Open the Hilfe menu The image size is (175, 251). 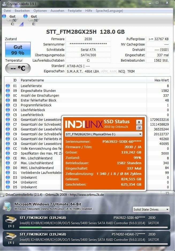[89, 11]
